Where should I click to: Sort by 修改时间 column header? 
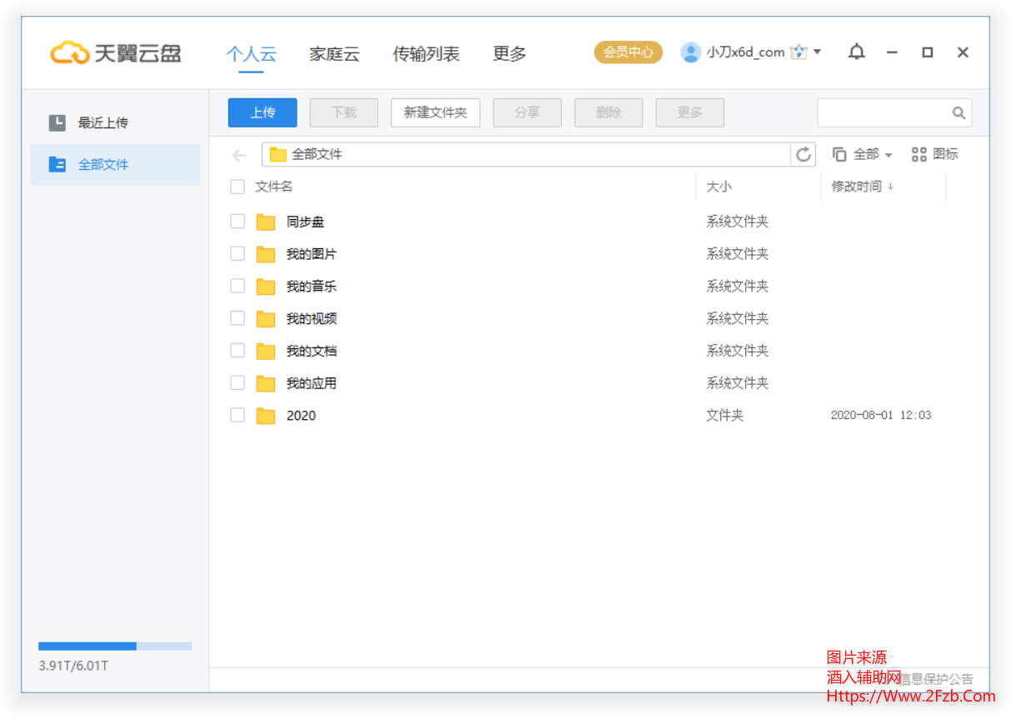862,187
